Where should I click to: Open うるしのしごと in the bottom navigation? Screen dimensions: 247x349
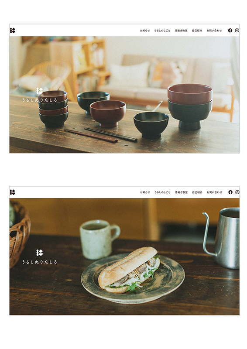click(162, 192)
